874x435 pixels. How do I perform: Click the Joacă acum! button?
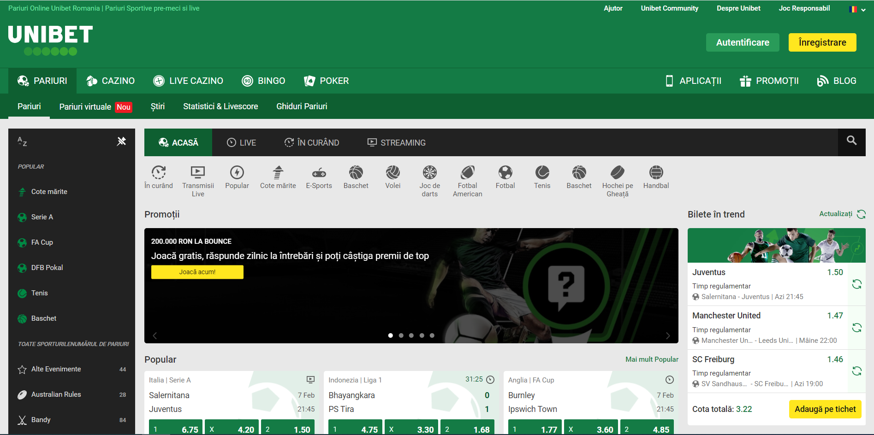coord(197,272)
